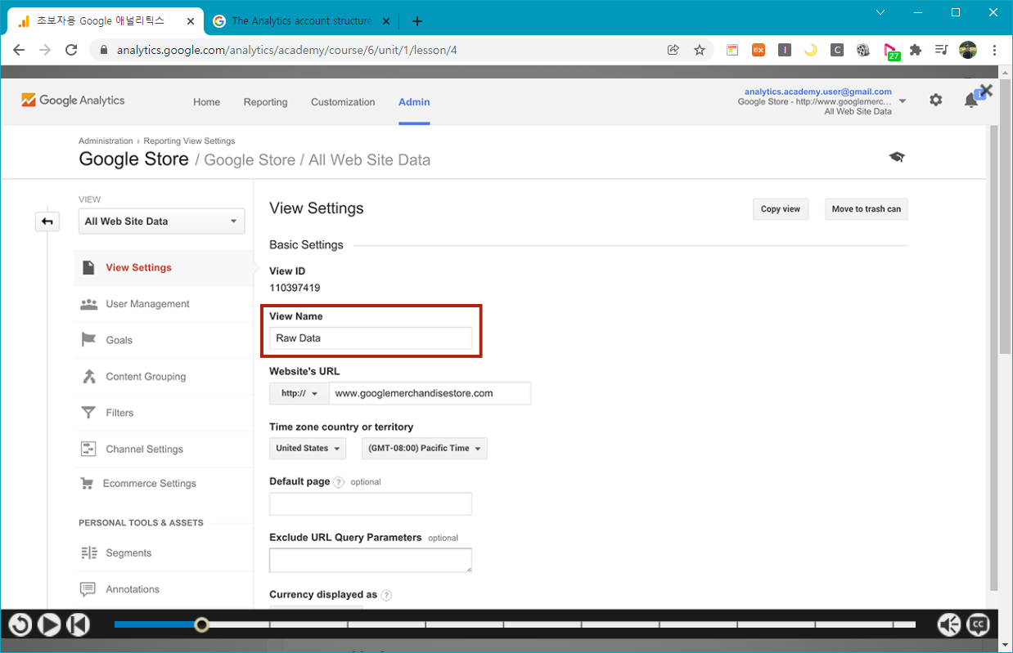Click the Channel Settings icon

88,449
